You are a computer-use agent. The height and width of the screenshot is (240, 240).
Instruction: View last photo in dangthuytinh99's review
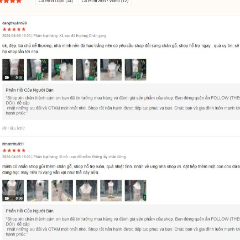click(x=135, y=70)
